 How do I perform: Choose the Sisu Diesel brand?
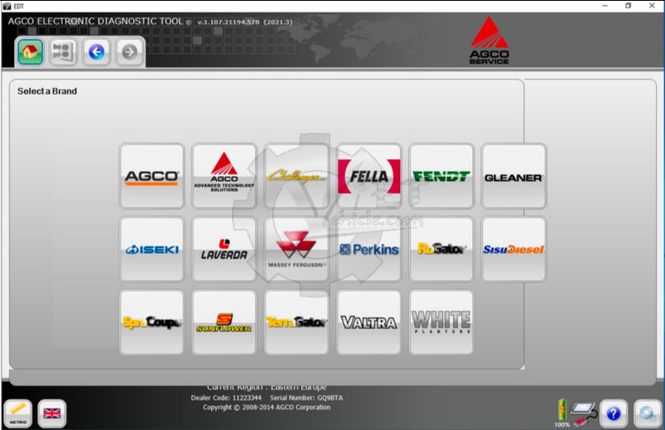[x=514, y=249]
